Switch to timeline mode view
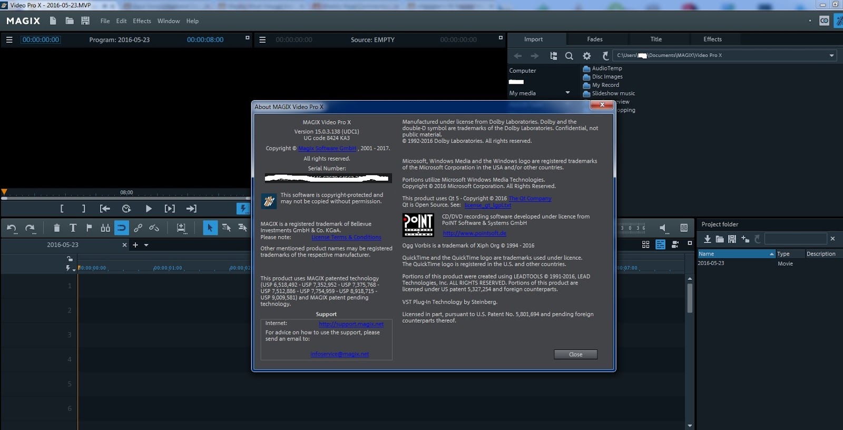 point(660,245)
